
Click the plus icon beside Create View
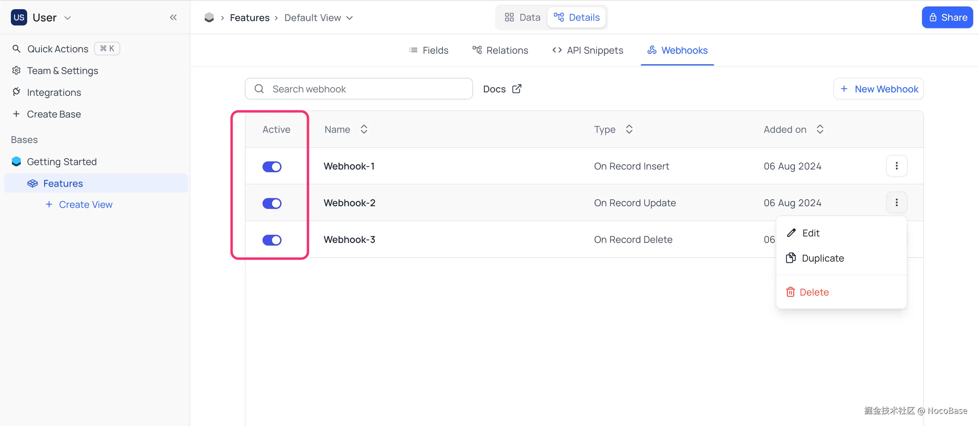coord(49,205)
